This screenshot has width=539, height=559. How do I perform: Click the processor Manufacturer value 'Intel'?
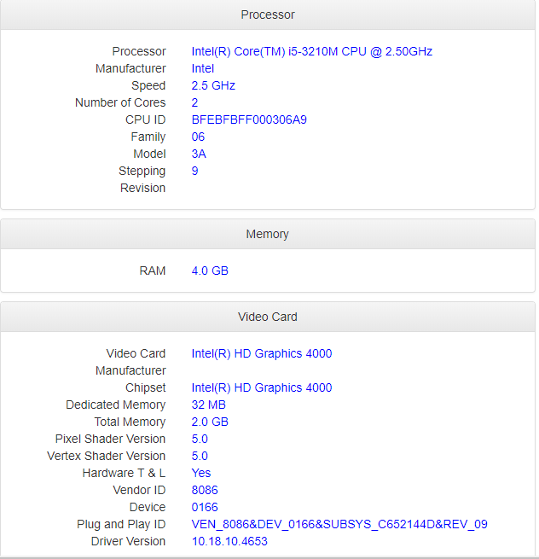tap(203, 68)
